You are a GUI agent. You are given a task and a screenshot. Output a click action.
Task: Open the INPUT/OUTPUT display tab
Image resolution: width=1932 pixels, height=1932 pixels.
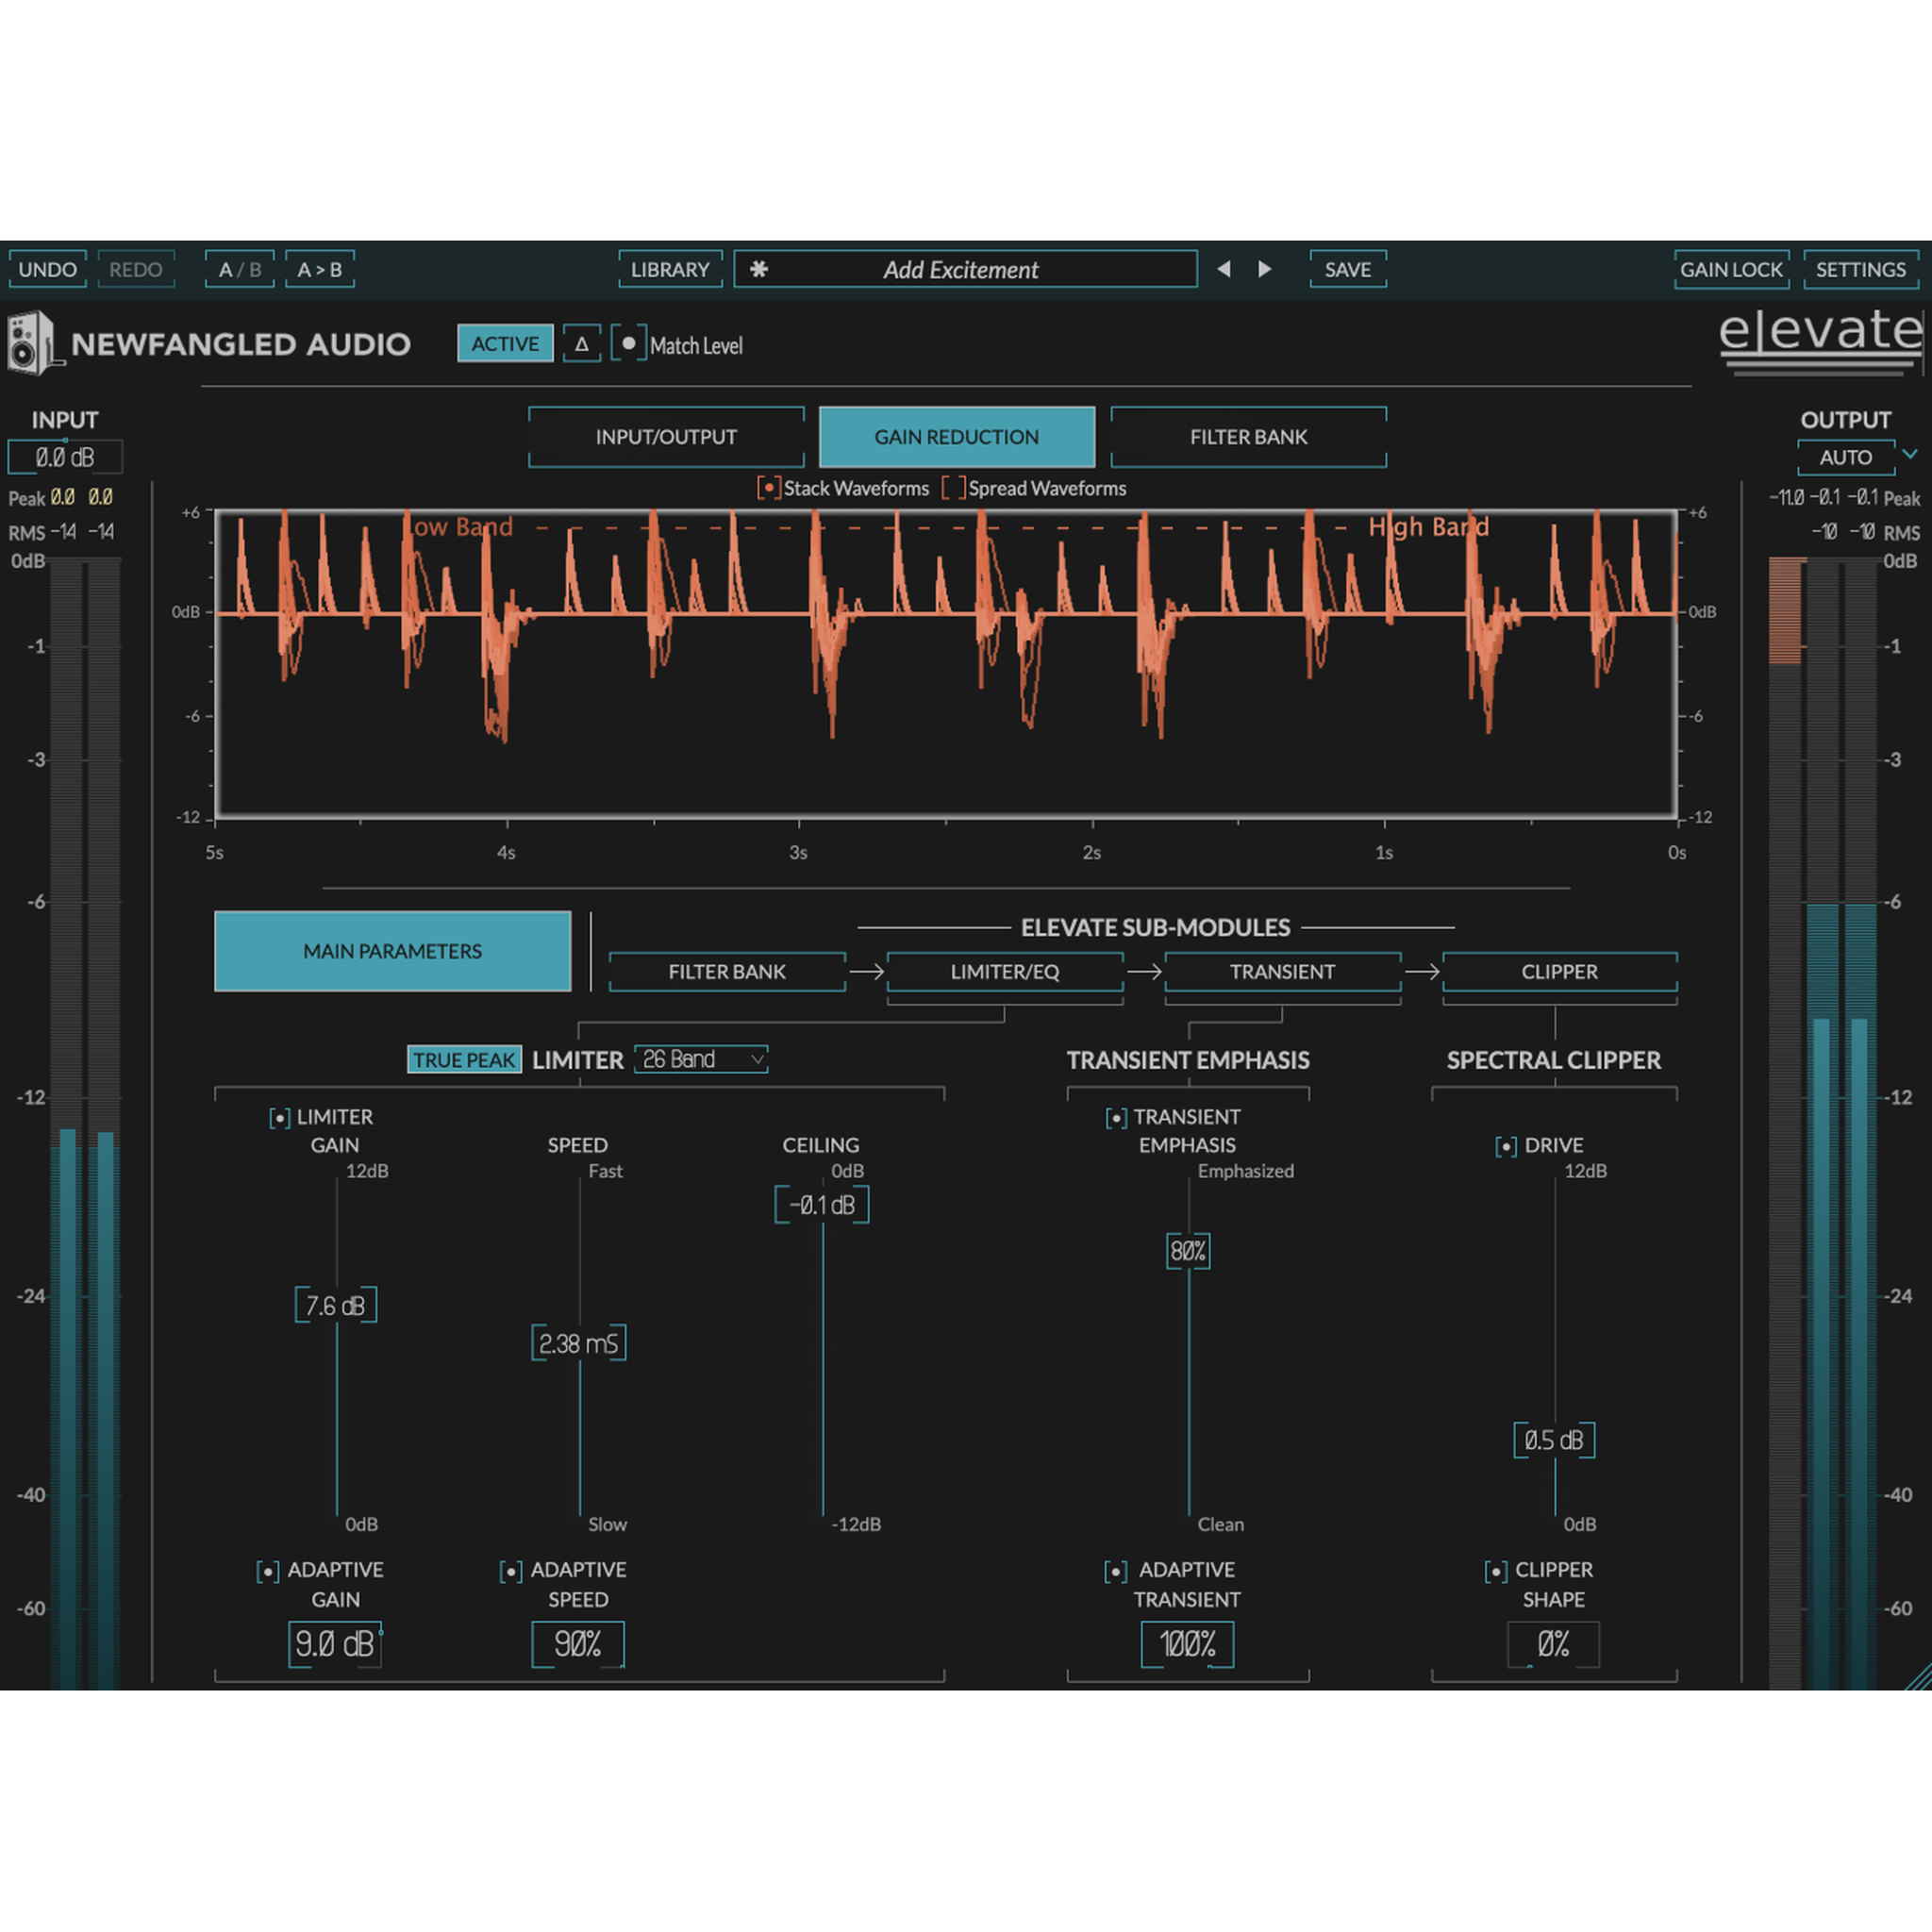pos(666,437)
